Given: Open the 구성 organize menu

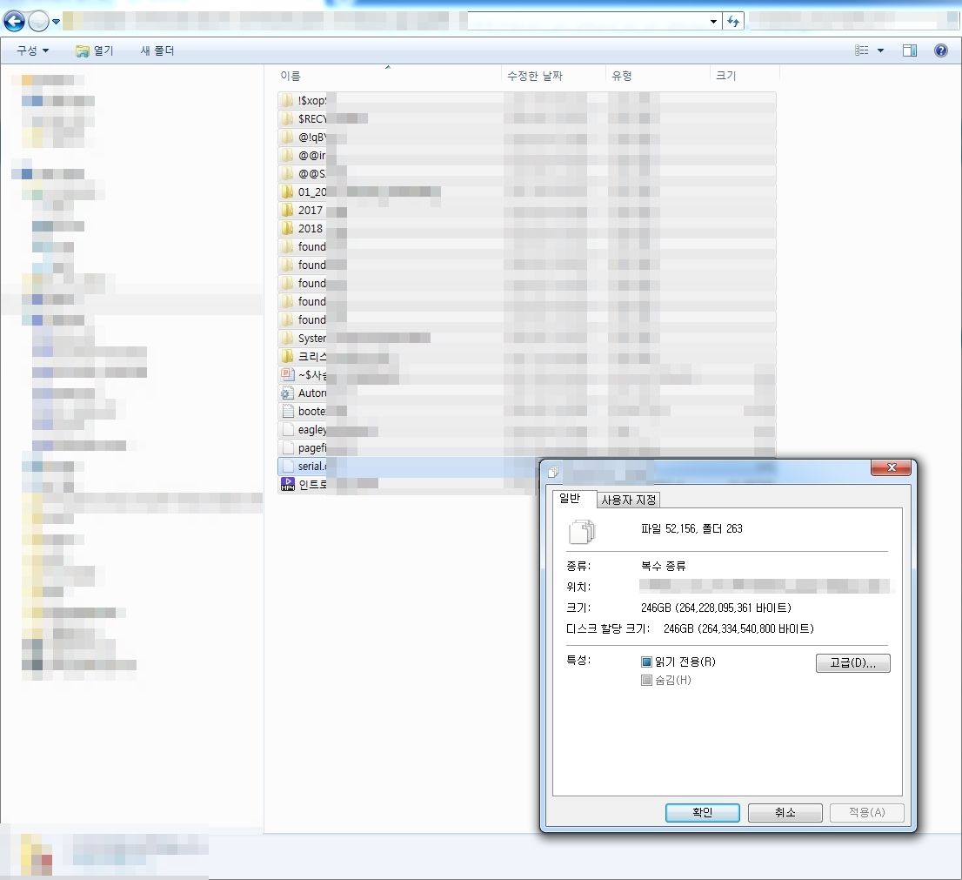Looking at the screenshot, I should [32, 50].
